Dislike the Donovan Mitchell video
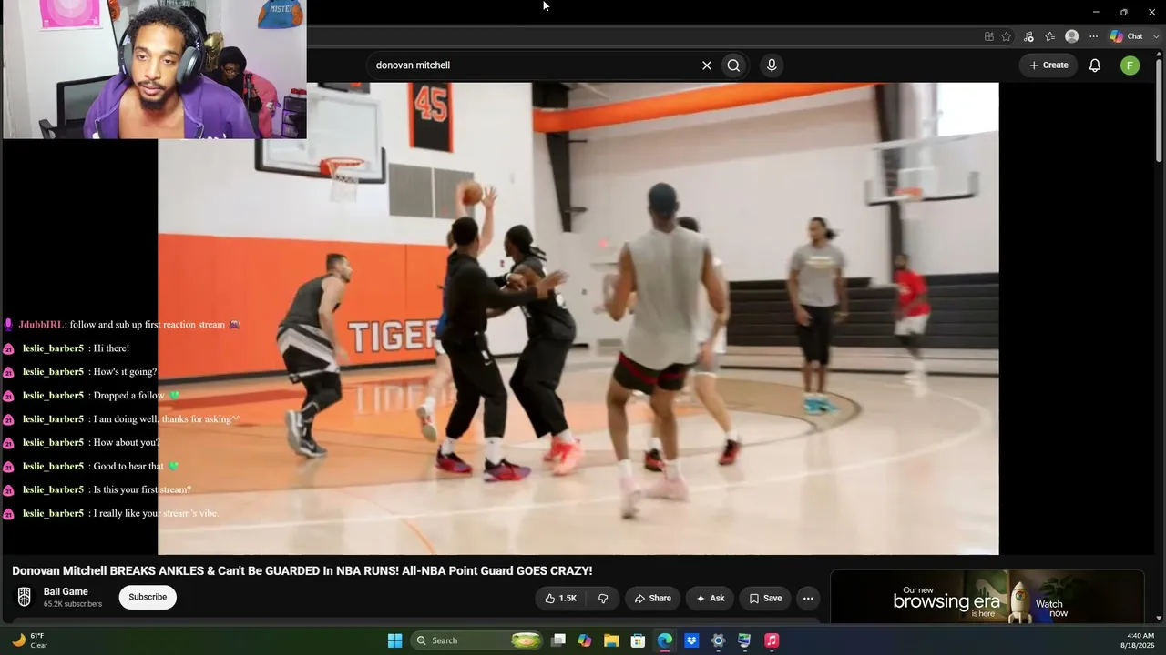Image resolution: width=1166 pixels, height=655 pixels. coord(602,598)
